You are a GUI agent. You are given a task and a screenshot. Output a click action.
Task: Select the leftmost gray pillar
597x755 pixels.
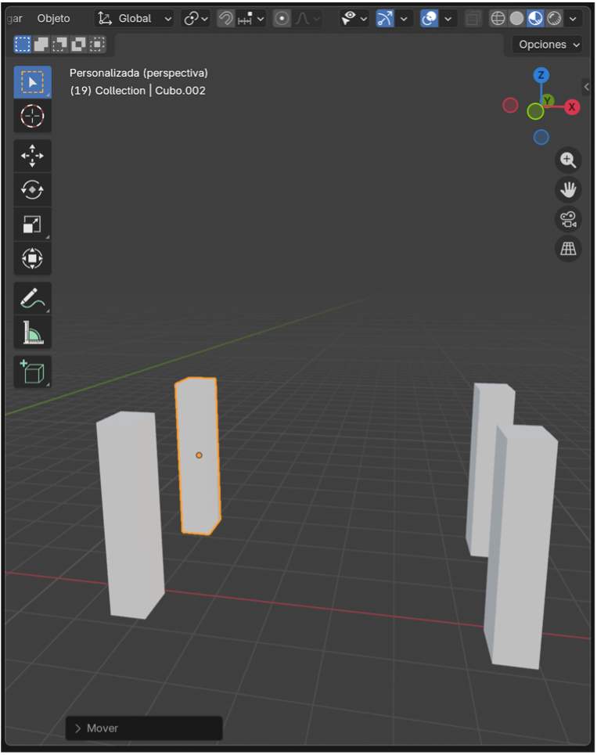coord(130,516)
